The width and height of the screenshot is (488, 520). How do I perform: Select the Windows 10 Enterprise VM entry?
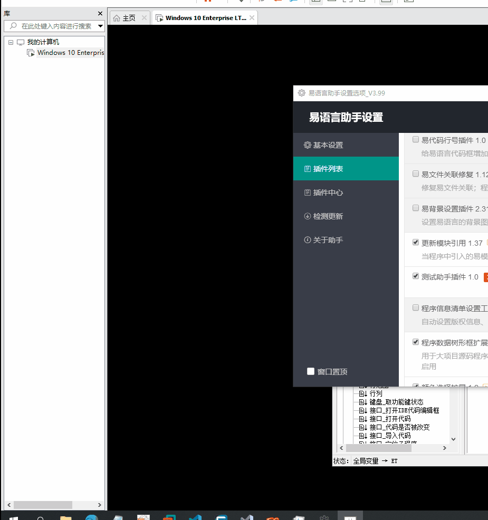(x=70, y=53)
